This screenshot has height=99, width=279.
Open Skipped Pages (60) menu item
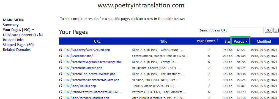[x=18, y=45]
